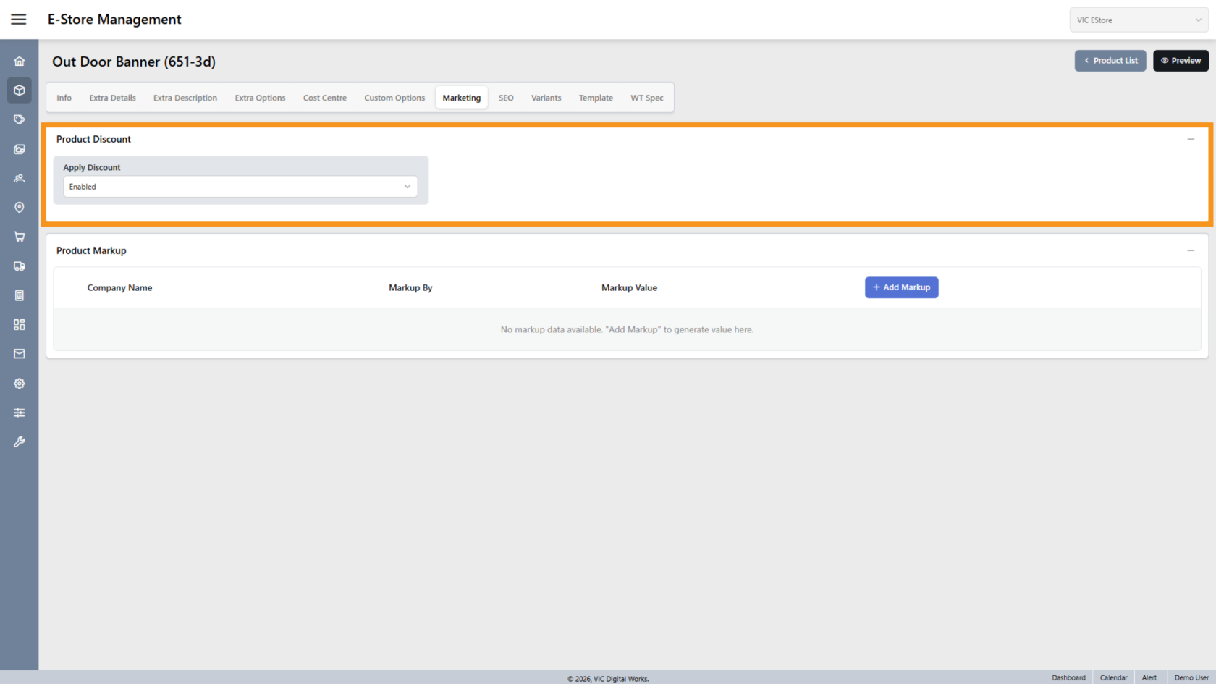Screen dimensions: 1216x684
Task: Open the location pin icon
Action: (20, 208)
